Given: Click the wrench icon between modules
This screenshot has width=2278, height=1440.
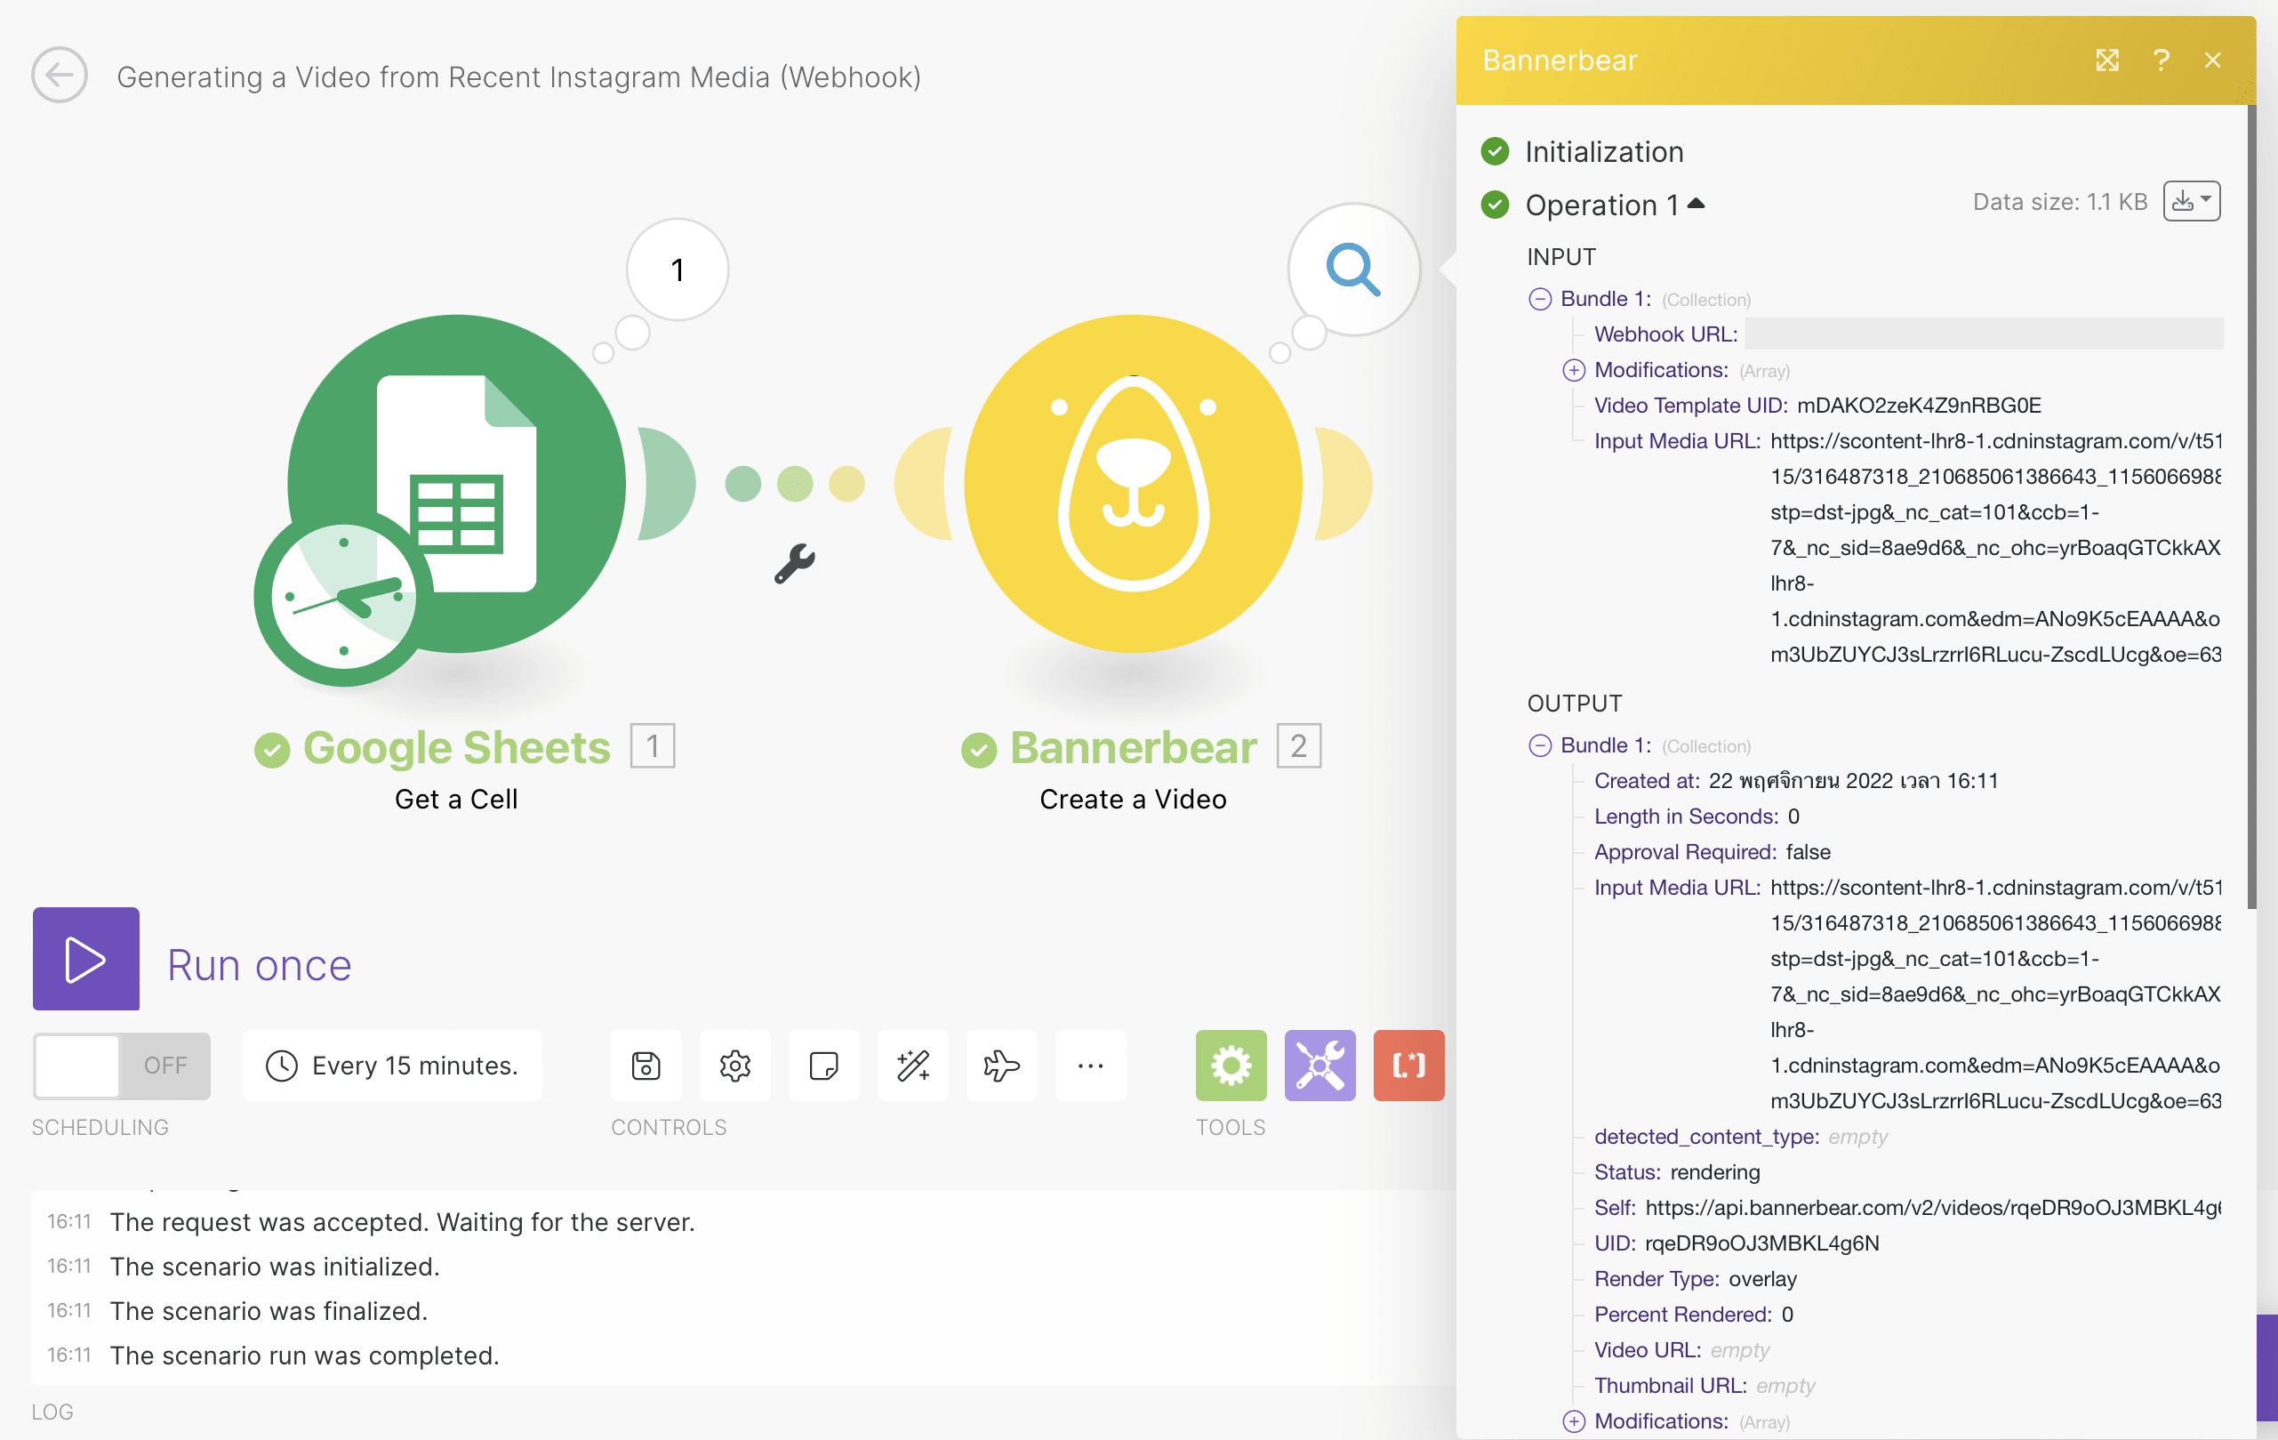Looking at the screenshot, I should coord(794,564).
